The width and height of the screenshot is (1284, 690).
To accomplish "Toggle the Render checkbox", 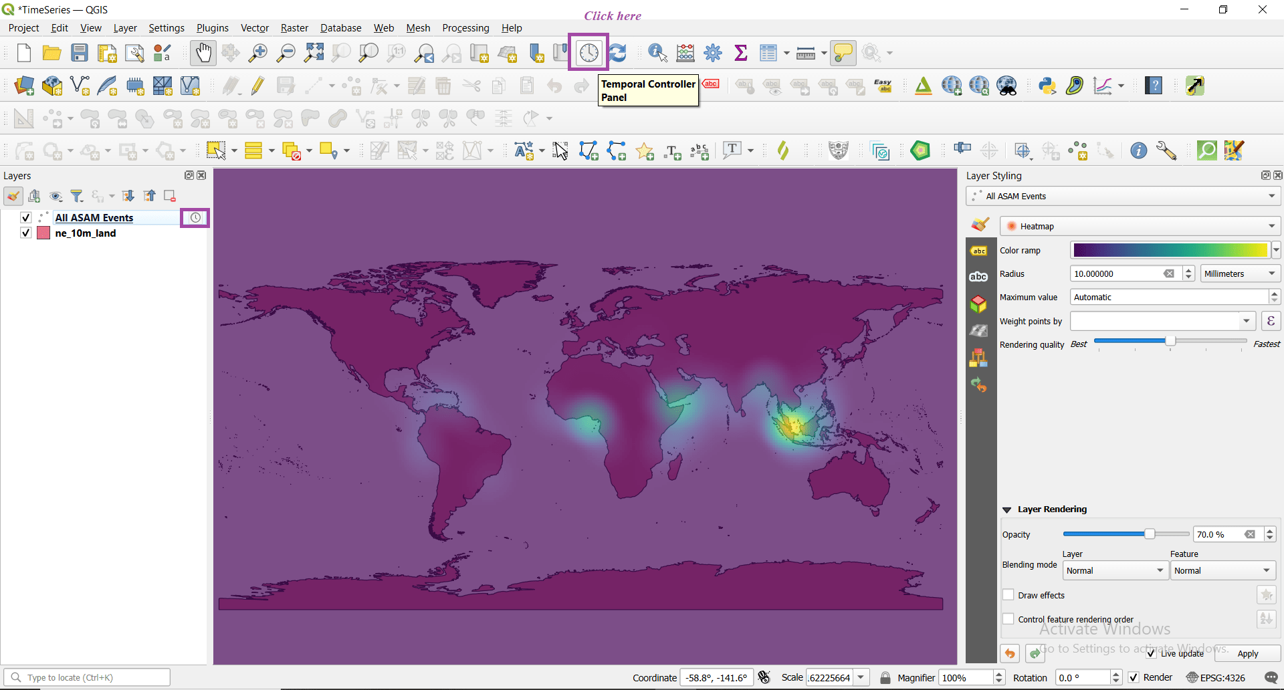I will pyautogui.click(x=1134, y=677).
